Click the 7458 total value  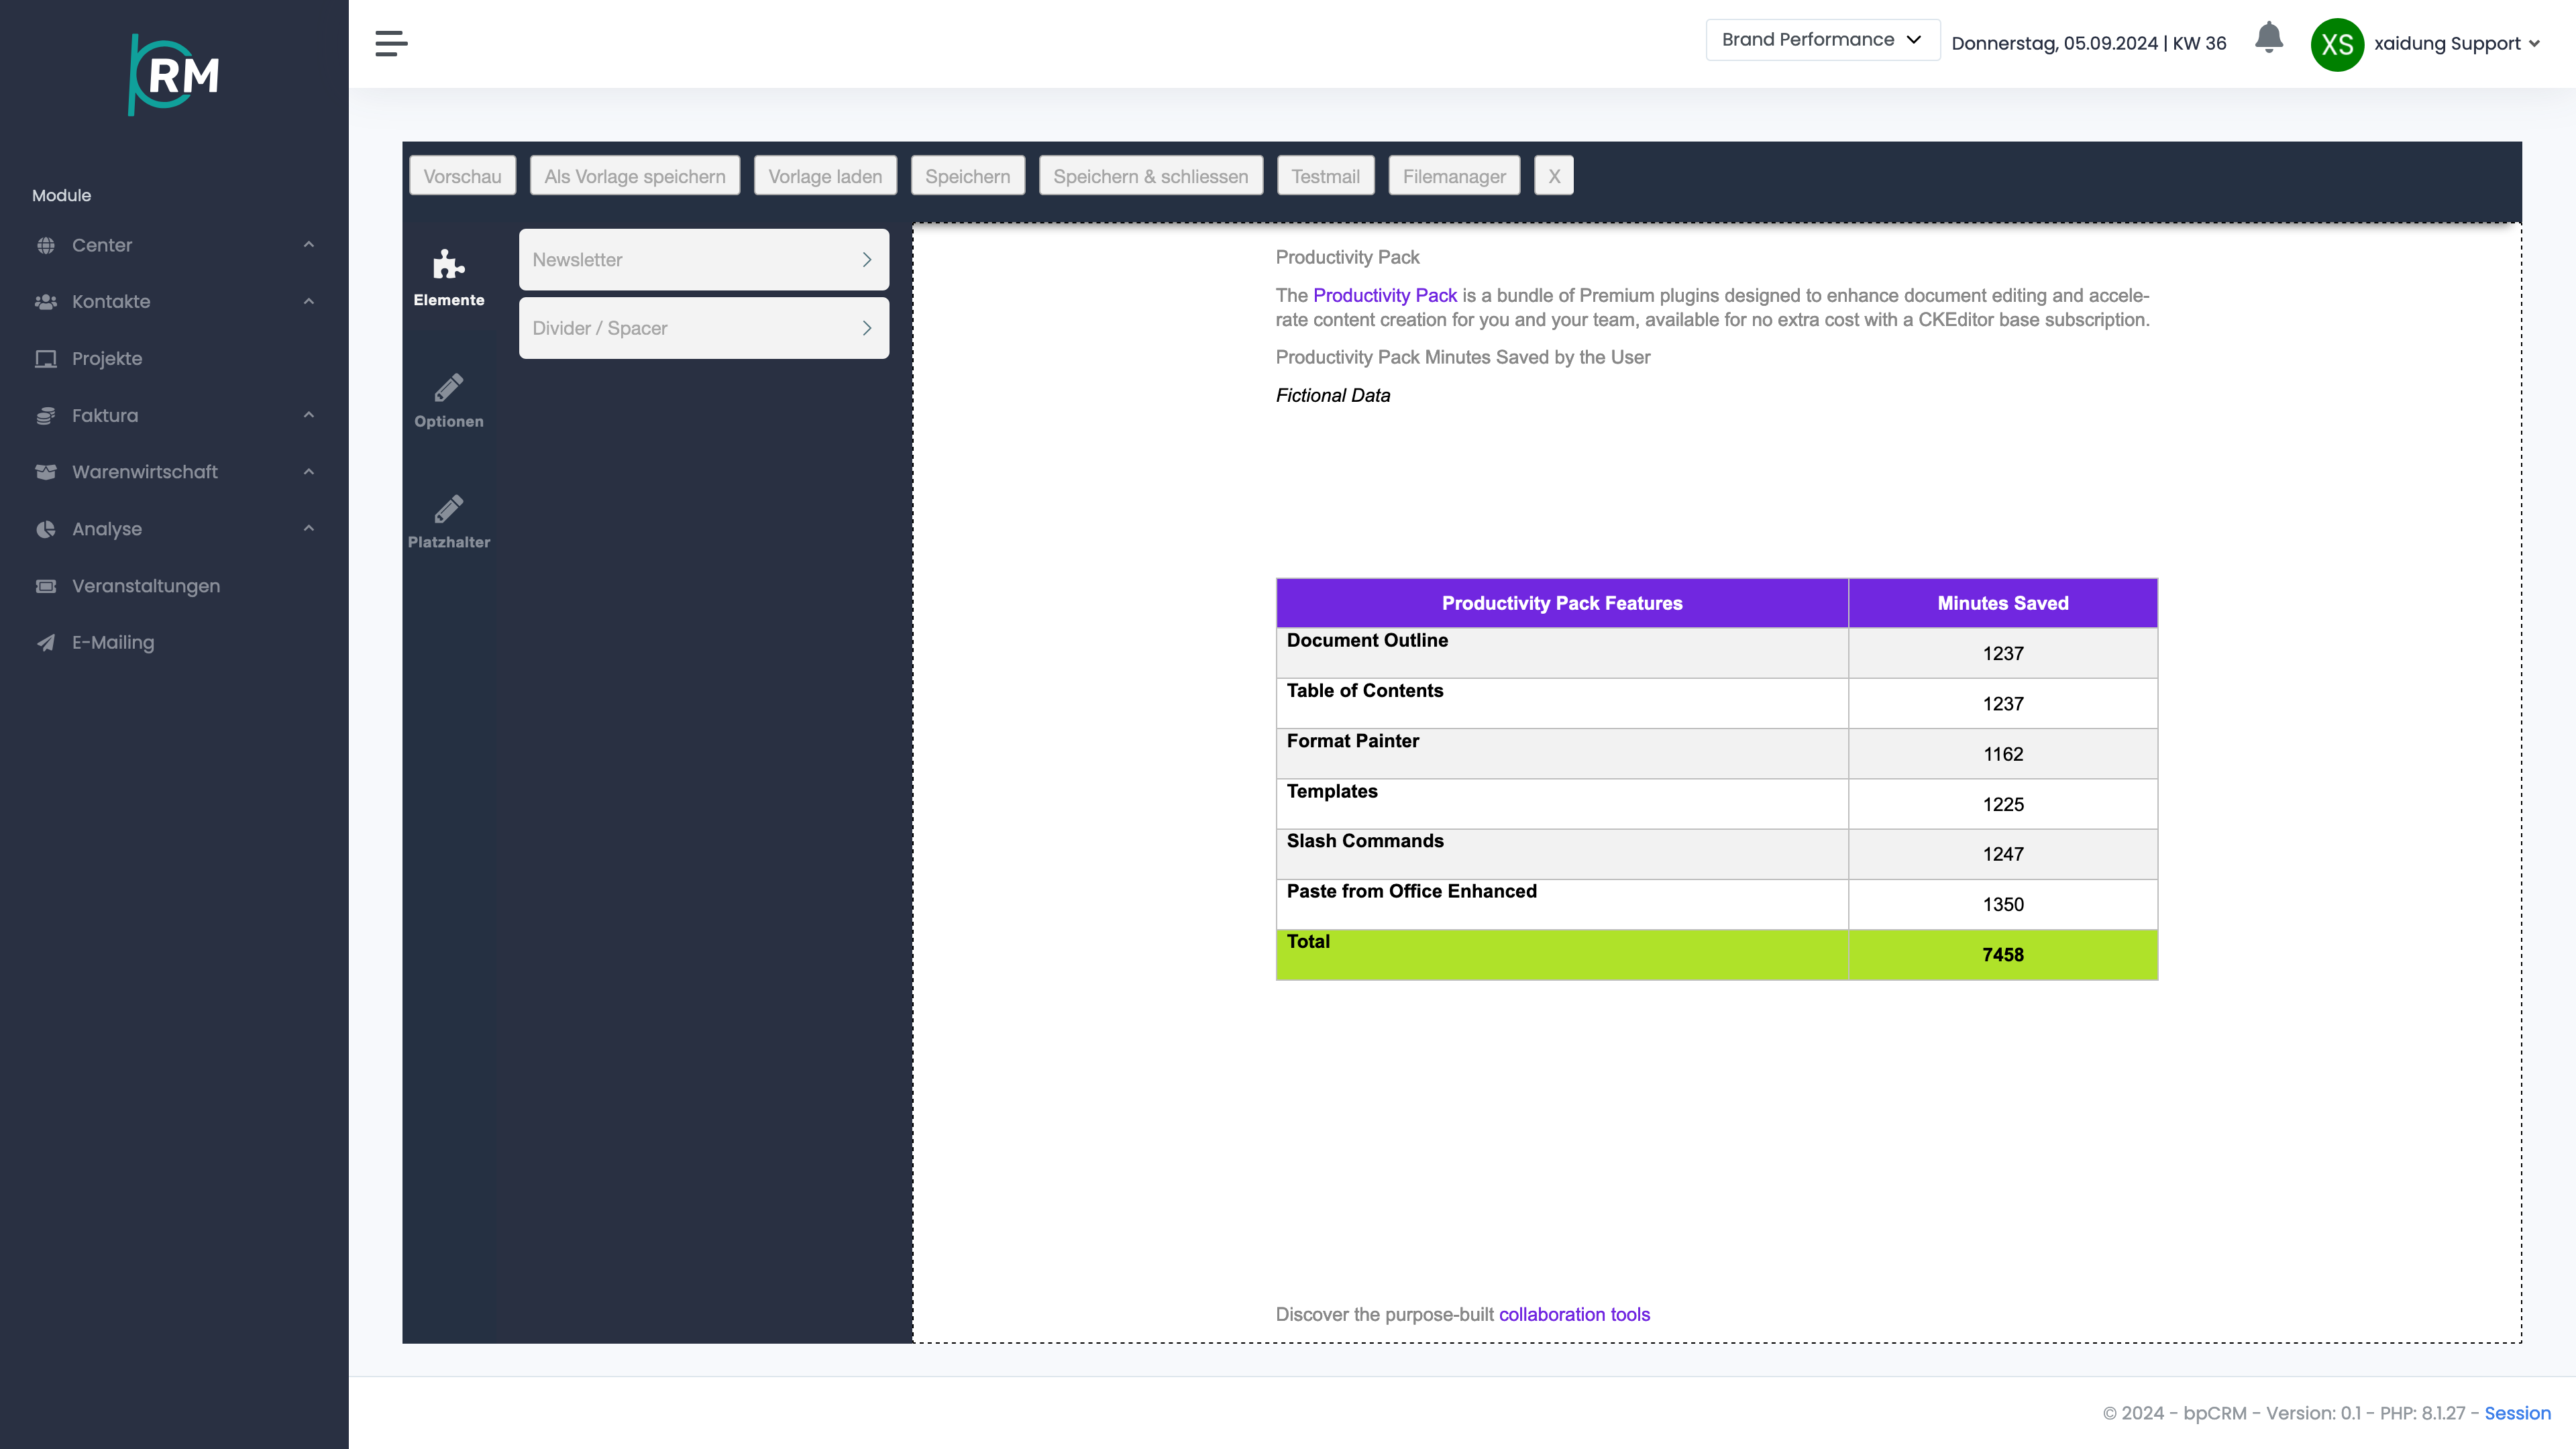tap(2003, 955)
